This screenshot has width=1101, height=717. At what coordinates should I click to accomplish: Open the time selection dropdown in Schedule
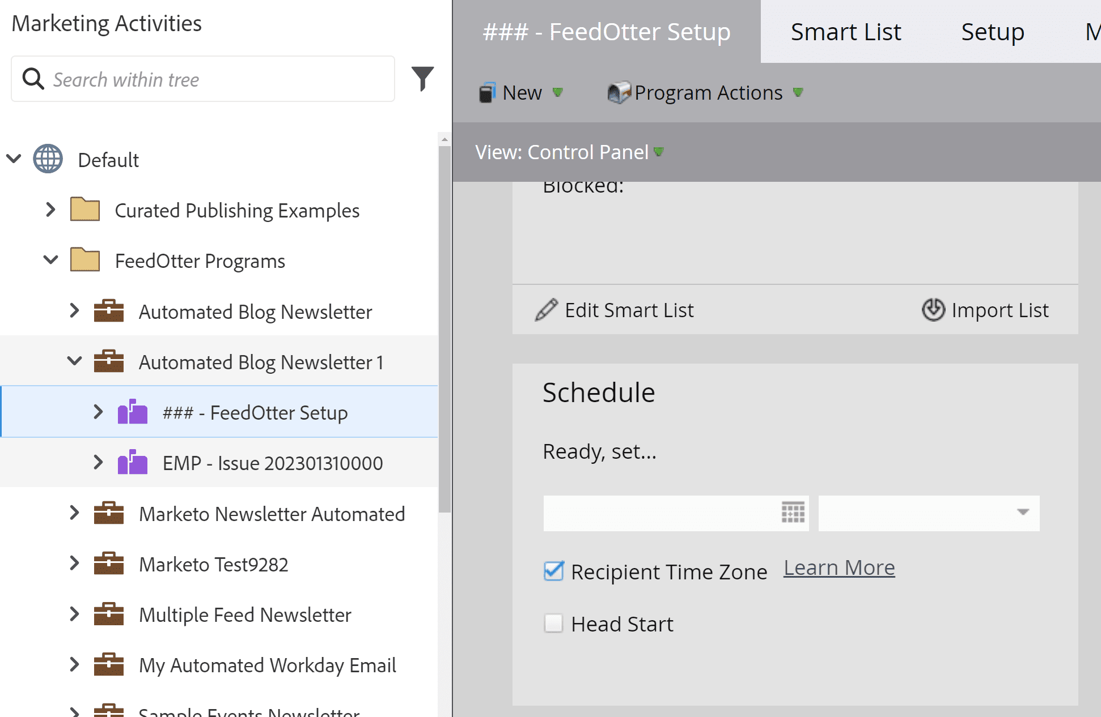[1022, 513]
